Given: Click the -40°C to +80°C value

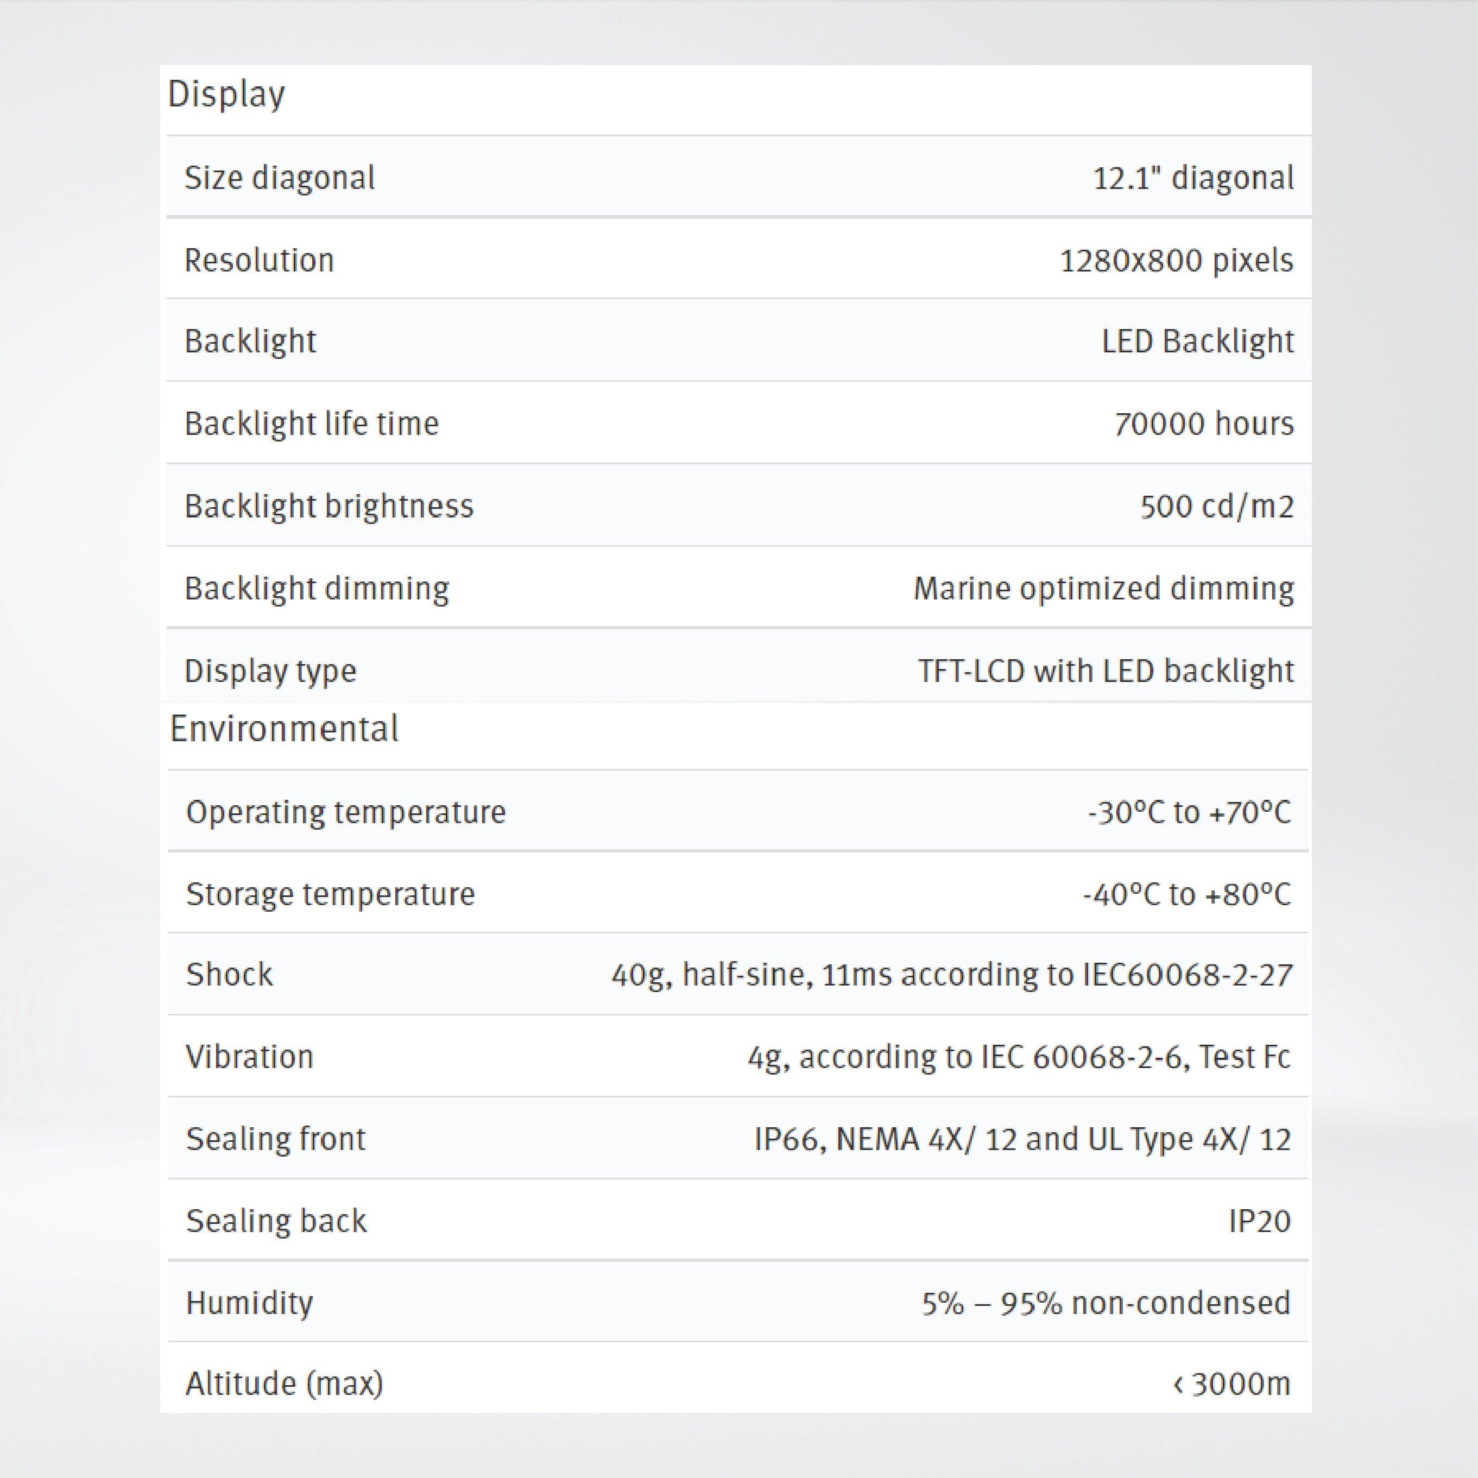Looking at the screenshot, I should tap(1186, 894).
